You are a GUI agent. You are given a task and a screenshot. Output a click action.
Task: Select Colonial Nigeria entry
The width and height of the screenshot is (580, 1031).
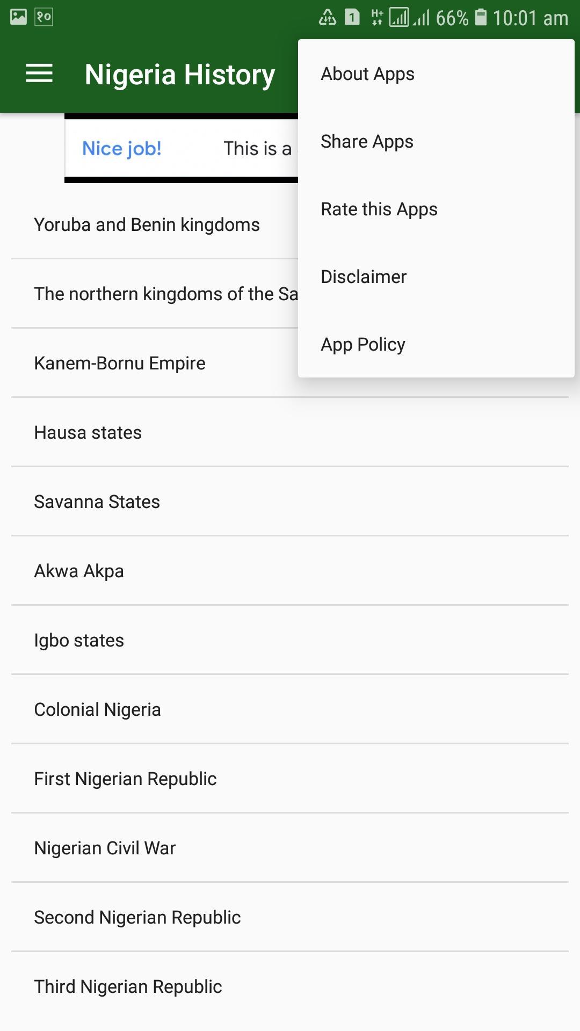290,709
